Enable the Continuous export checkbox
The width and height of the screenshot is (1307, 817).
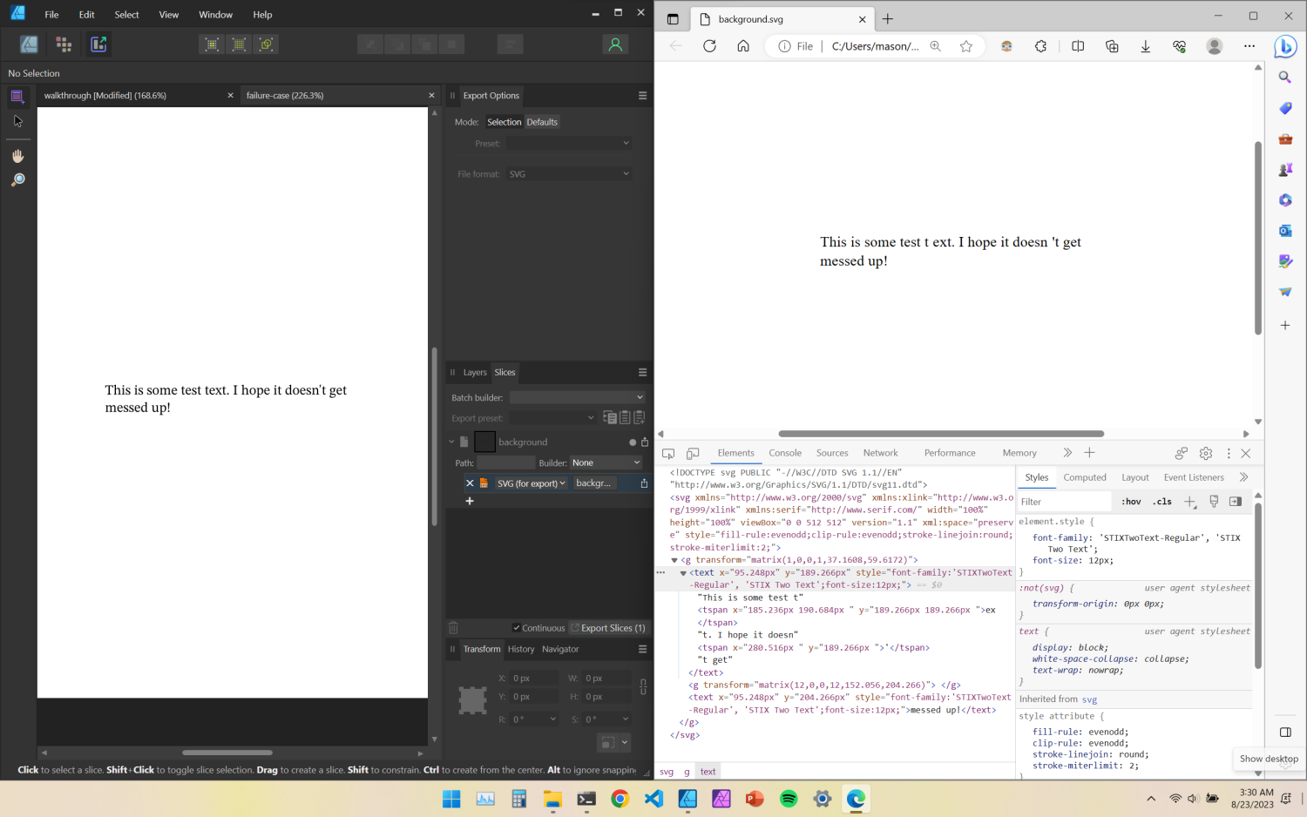[518, 627]
